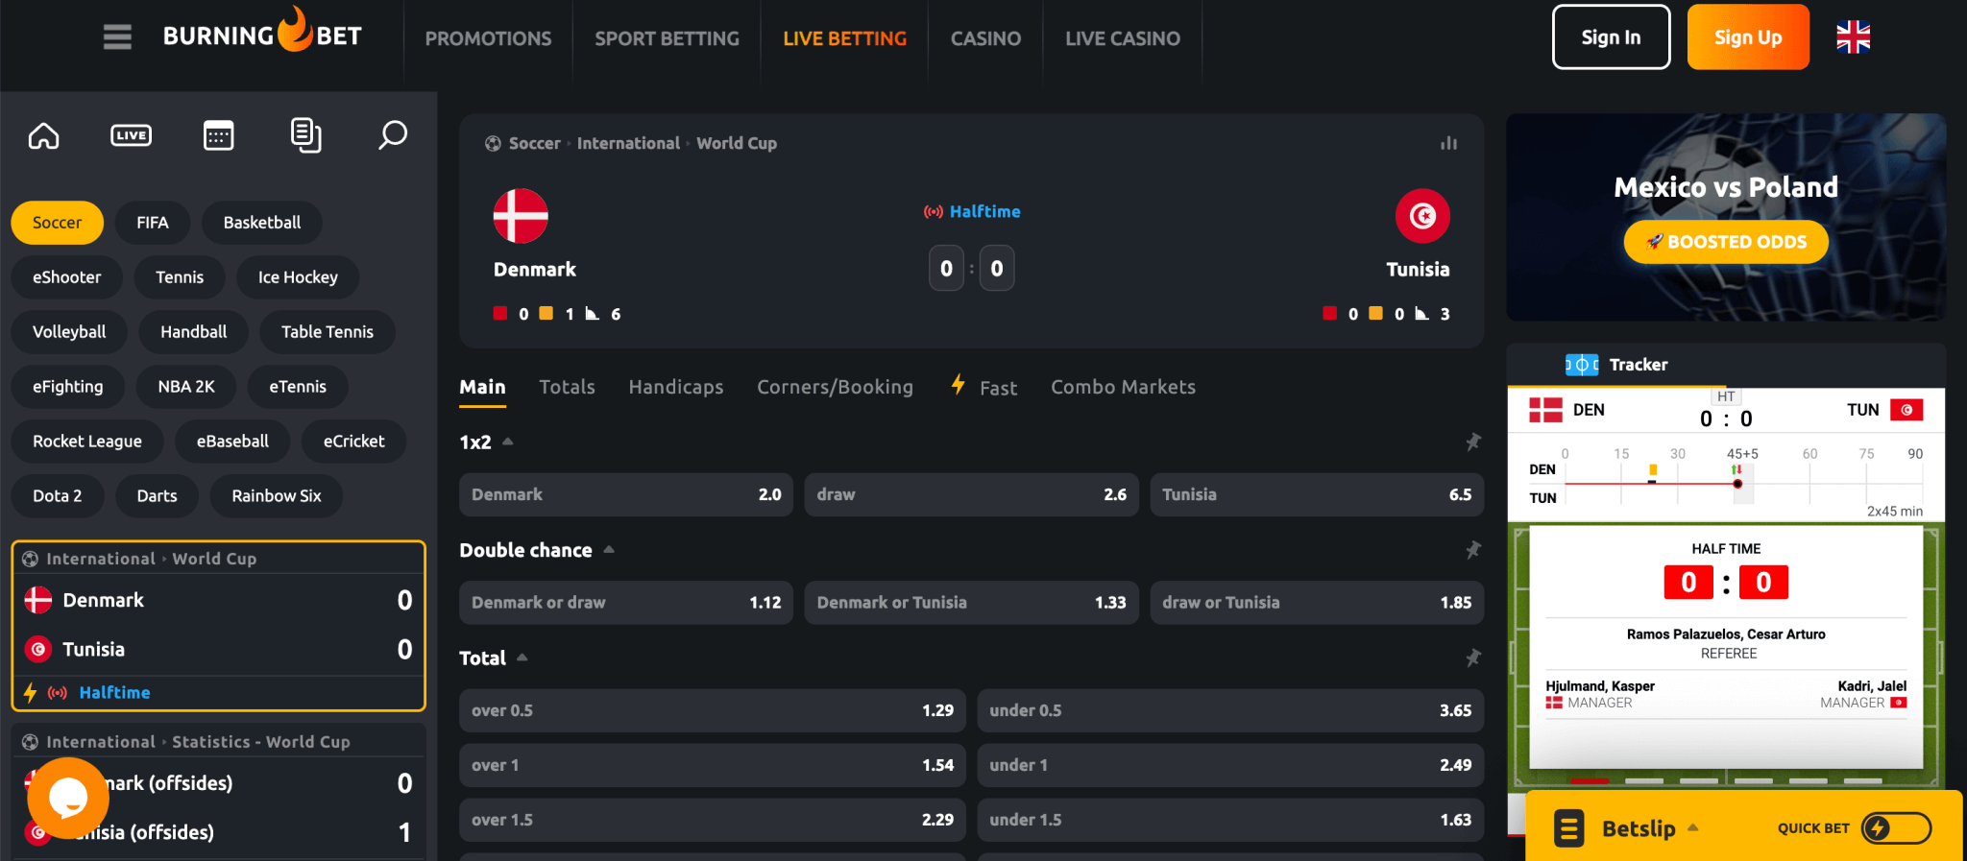
Task: Switch to the Main markets tab
Action: [482, 387]
